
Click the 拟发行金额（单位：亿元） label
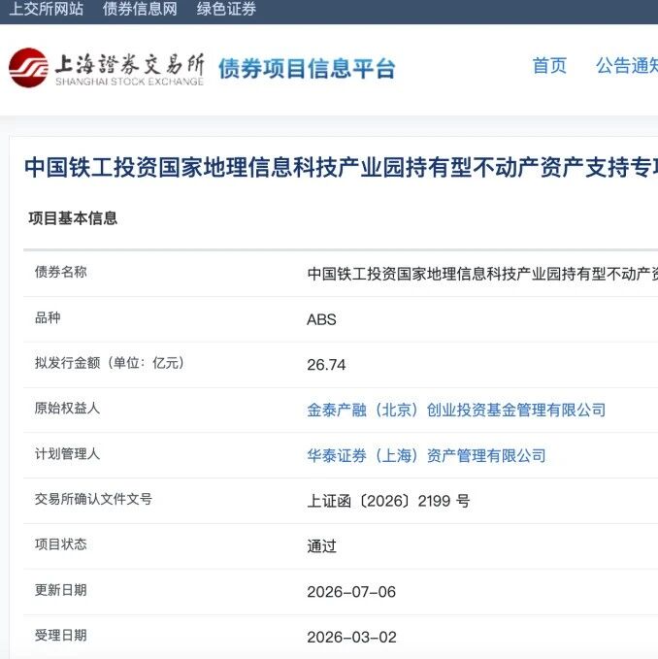(x=110, y=363)
